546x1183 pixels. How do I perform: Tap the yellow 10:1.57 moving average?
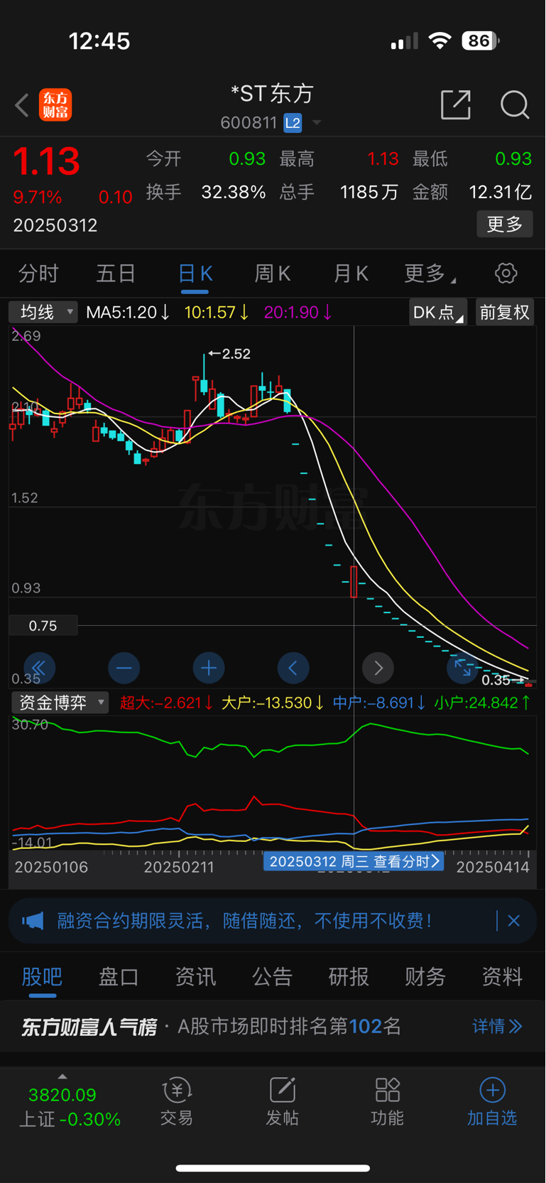click(x=217, y=312)
